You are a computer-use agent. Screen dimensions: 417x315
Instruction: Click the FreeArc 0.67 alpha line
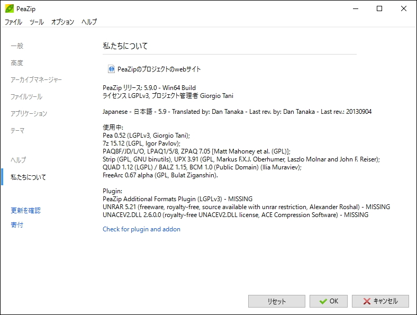[x=160, y=175]
